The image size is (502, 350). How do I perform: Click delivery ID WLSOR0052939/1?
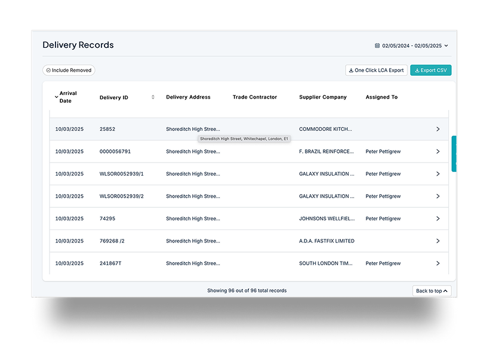point(121,174)
